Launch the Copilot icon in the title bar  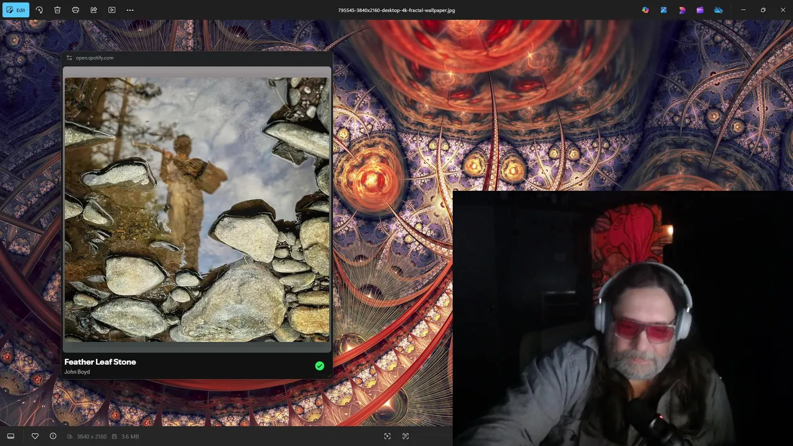coord(646,10)
